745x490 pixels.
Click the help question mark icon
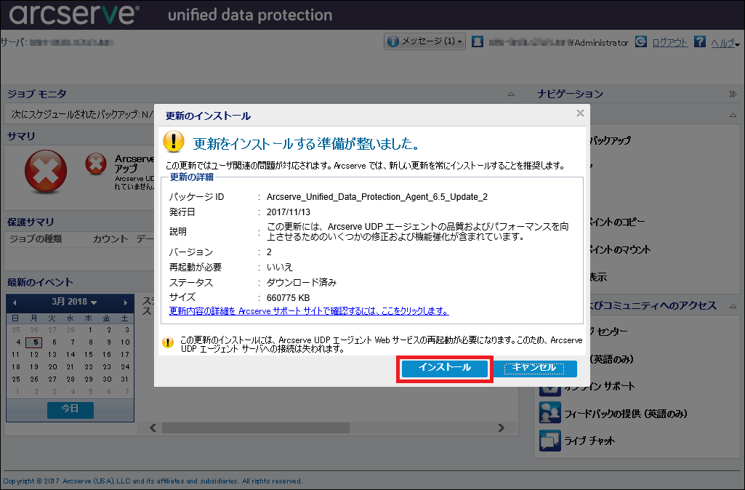click(699, 41)
